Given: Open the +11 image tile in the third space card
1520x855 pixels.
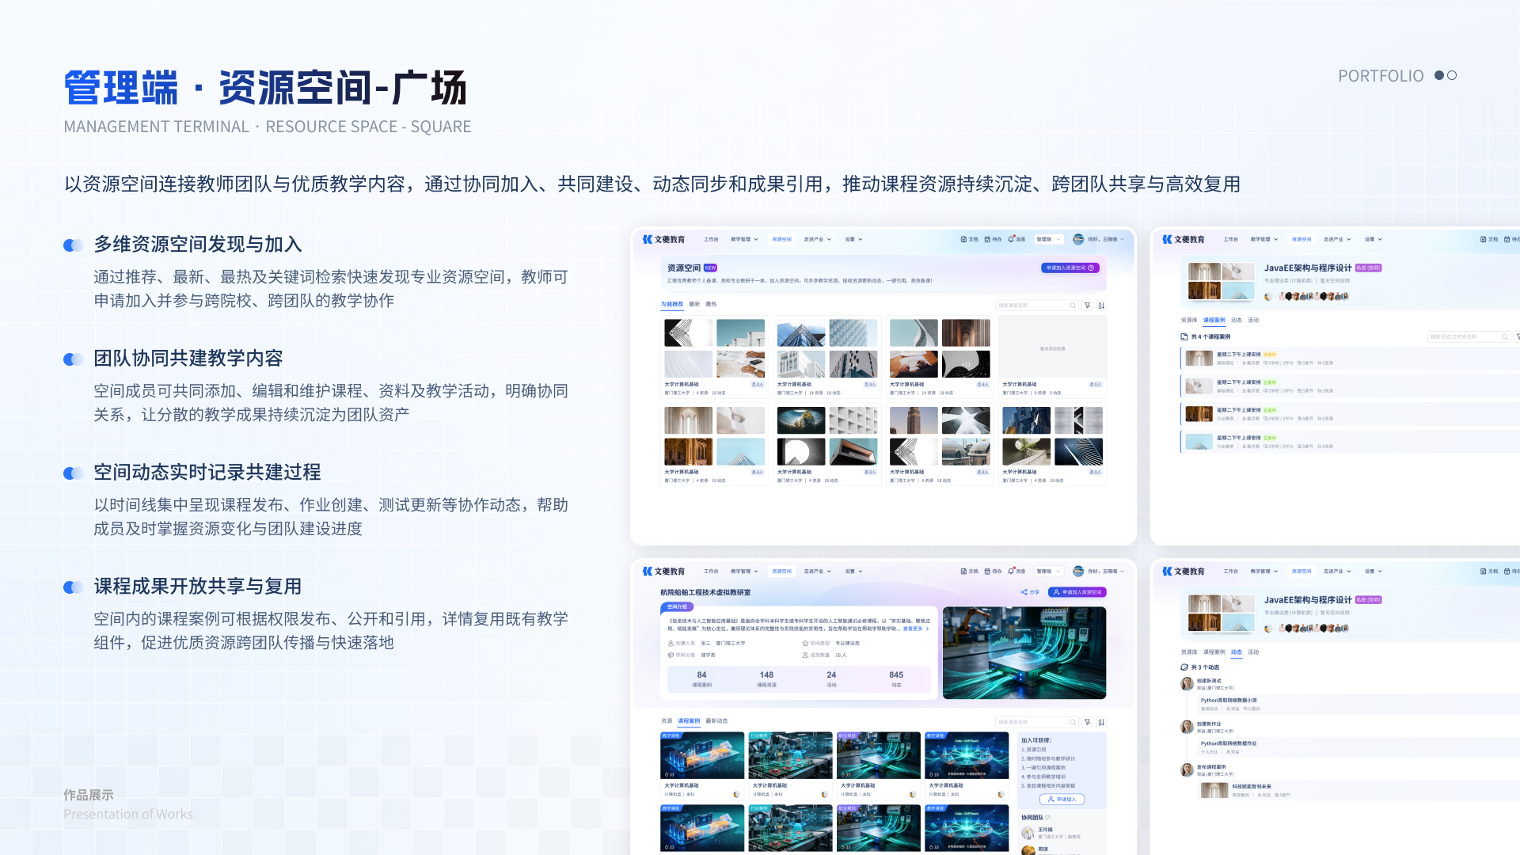Looking at the screenshot, I should click(966, 364).
